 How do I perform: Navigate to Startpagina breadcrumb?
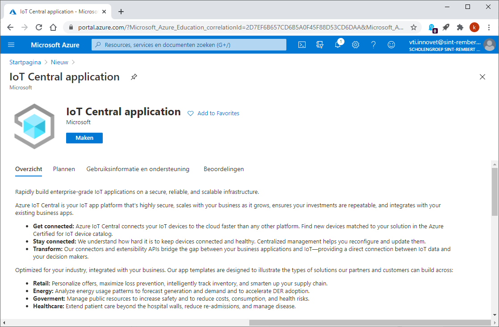(25, 63)
